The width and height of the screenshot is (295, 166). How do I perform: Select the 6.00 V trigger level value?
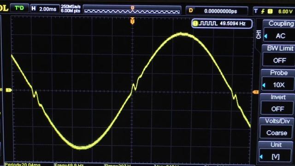click(285, 12)
